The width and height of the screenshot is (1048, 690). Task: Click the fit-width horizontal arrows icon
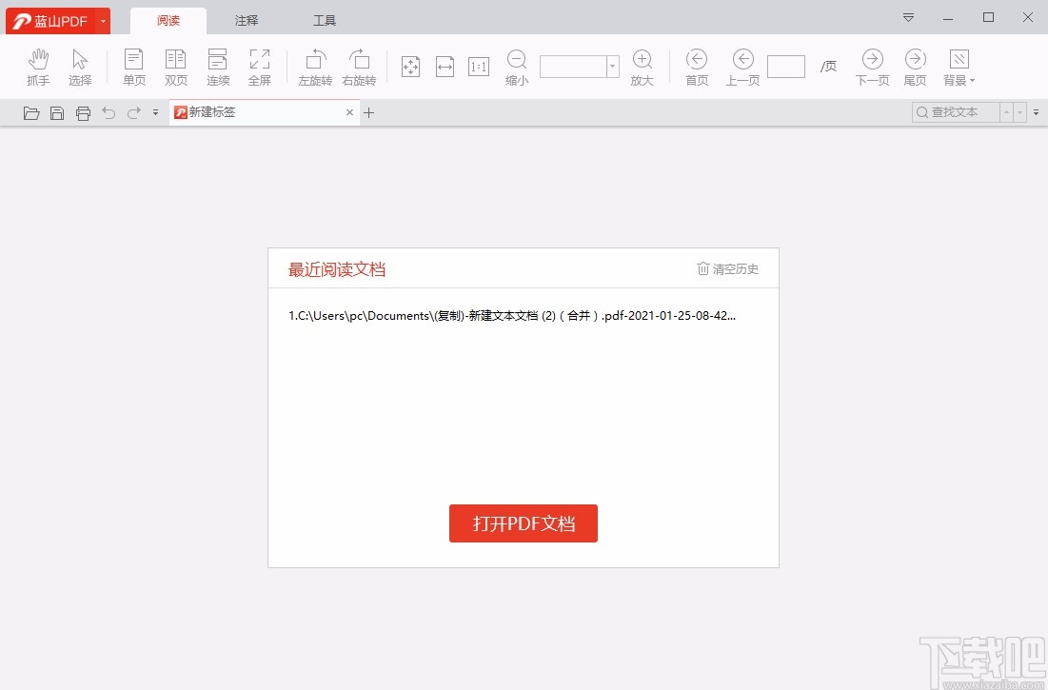[x=445, y=67]
